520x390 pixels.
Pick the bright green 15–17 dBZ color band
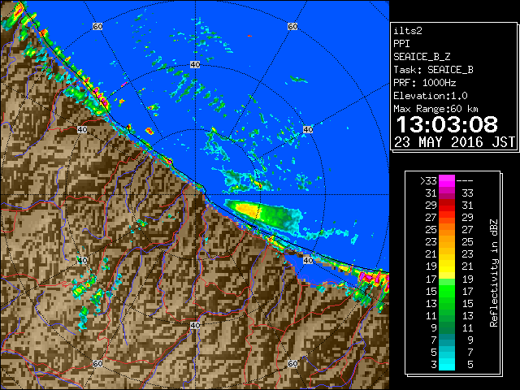click(x=447, y=291)
